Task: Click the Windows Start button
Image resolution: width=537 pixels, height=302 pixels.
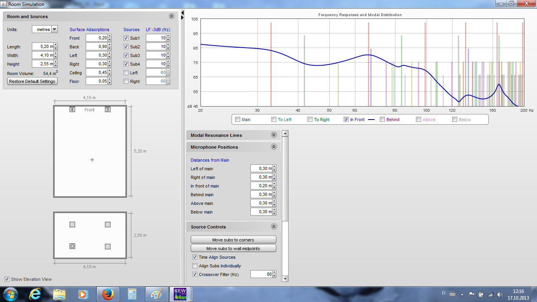Action: point(10,294)
